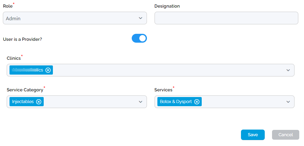The image size is (304, 146).
Task: Open the Service Category dropdown arrow
Action: pyautogui.click(x=141, y=102)
